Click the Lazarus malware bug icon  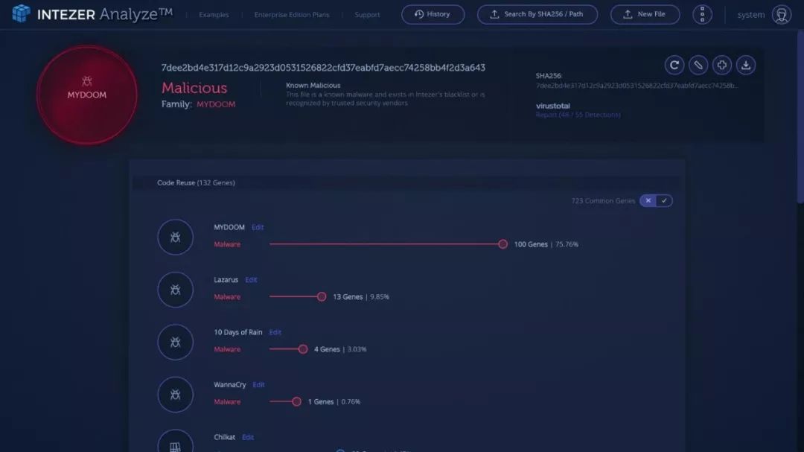pos(176,290)
